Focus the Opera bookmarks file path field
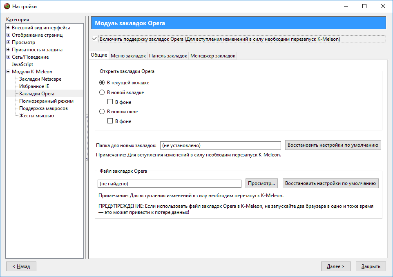 (x=170, y=184)
